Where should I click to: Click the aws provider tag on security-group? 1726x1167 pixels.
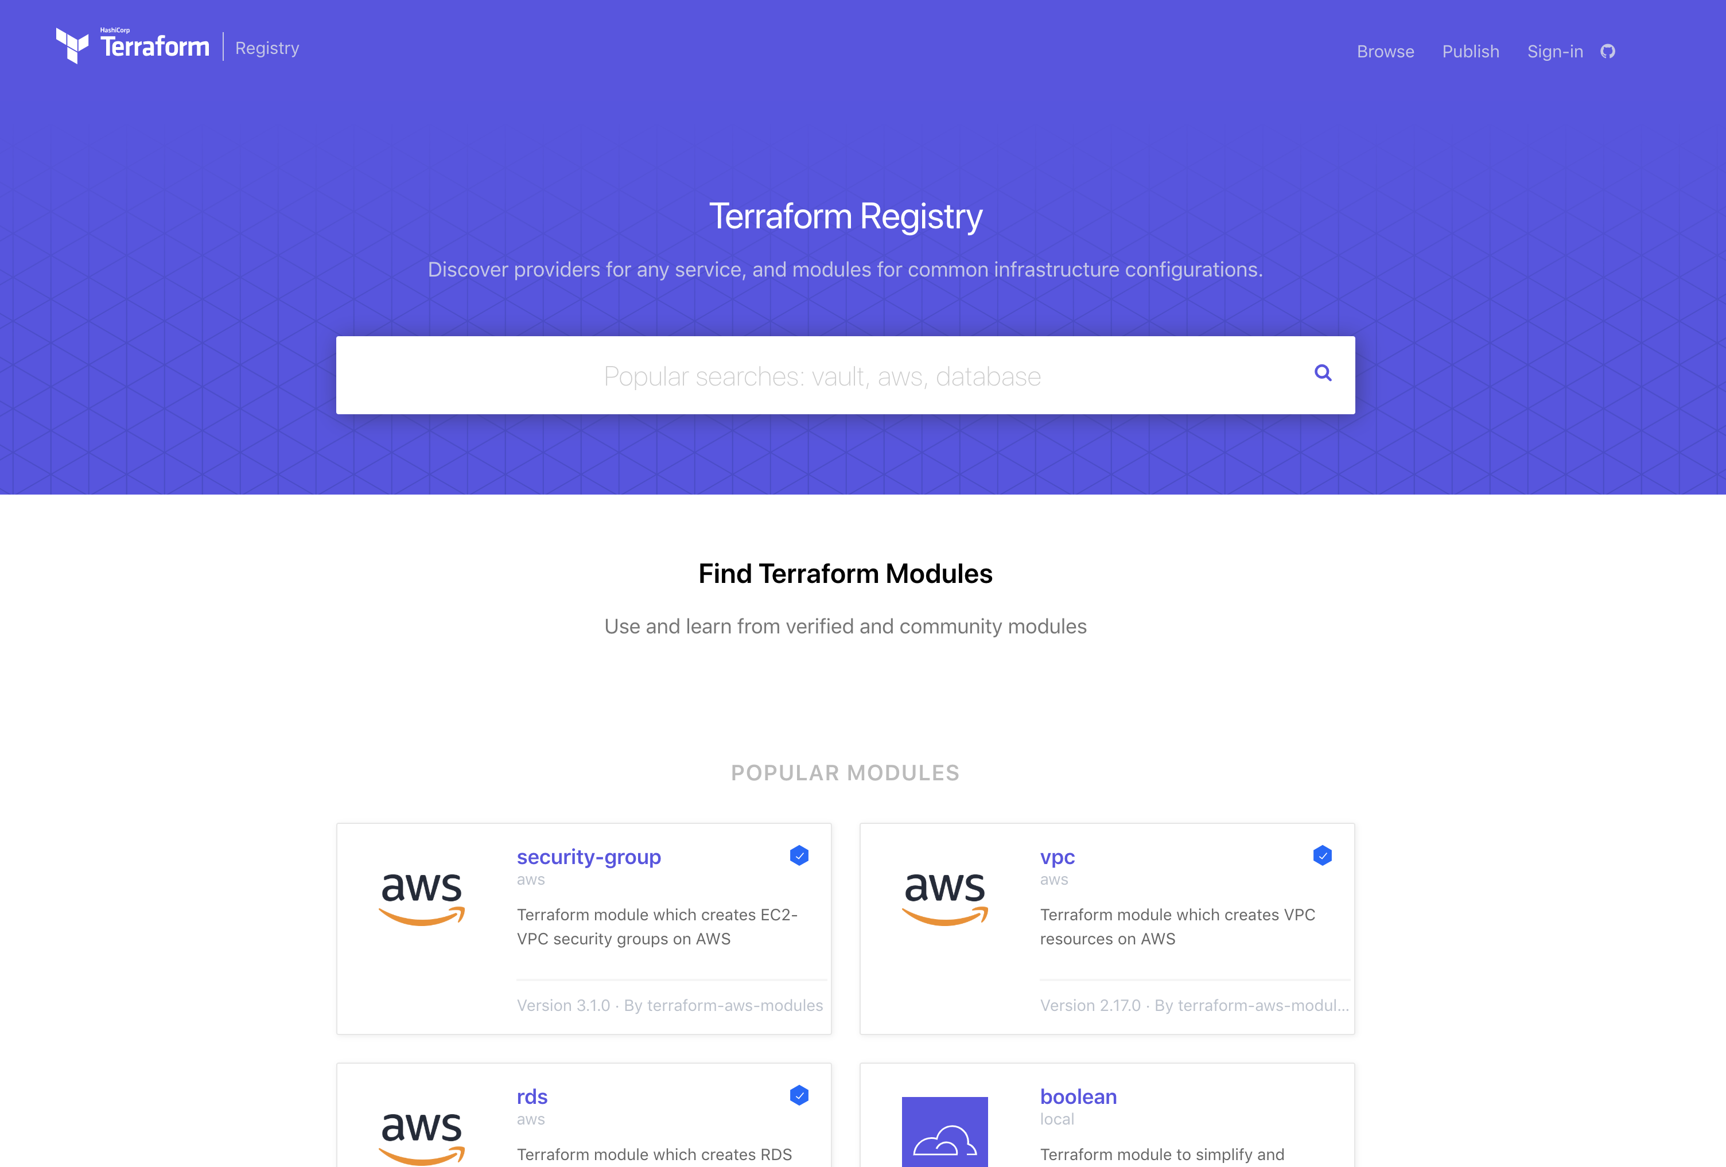coord(530,881)
